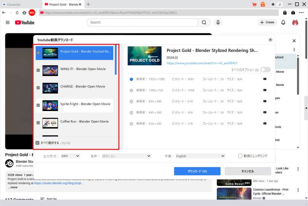Image resolution: width=308 pixels, height=206 pixels.
Task: Open the studio.blender.org description link
Action: click(x=59, y=183)
